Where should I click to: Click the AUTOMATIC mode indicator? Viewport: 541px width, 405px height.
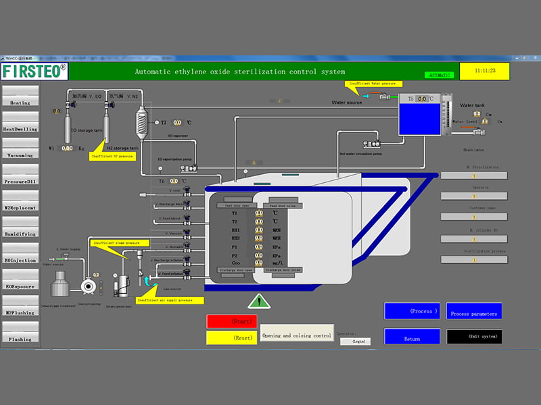pyautogui.click(x=439, y=75)
